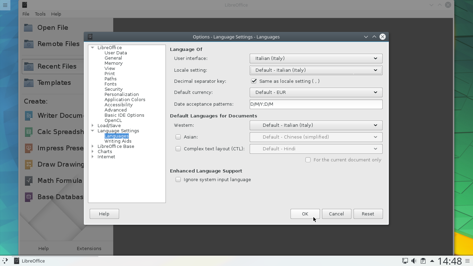This screenshot has height=266, width=473.
Task: Click the Math Formula icon
Action: 29,180
